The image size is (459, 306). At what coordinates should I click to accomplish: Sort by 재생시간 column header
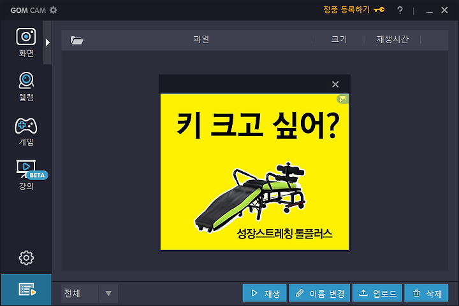pyautogui.click(x=392, y=39)
